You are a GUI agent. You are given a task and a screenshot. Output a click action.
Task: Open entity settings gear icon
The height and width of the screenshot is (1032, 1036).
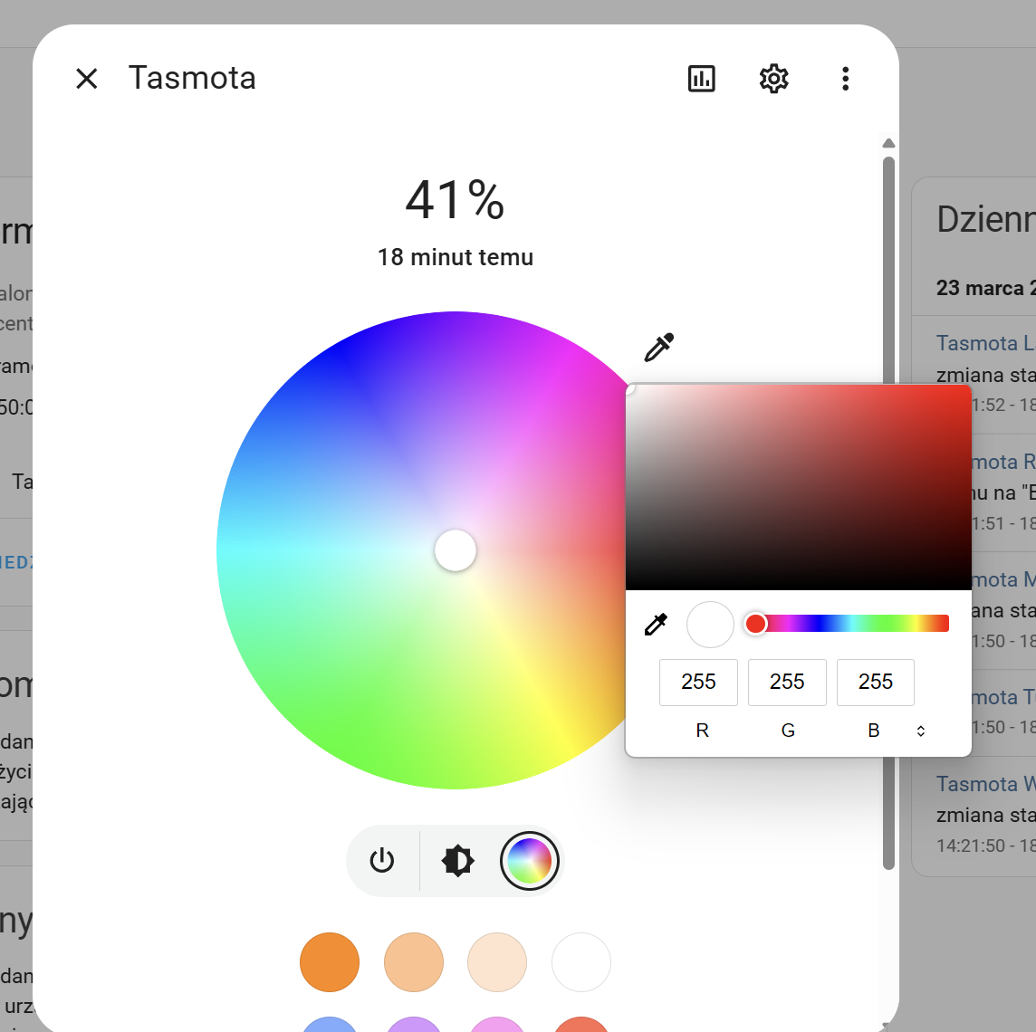click(773, 79)
